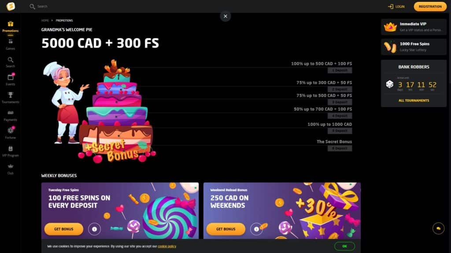Get the 100 free spins bonus
Image resolution: width=451 pixels, height=253 pixels.
(63, 229)
